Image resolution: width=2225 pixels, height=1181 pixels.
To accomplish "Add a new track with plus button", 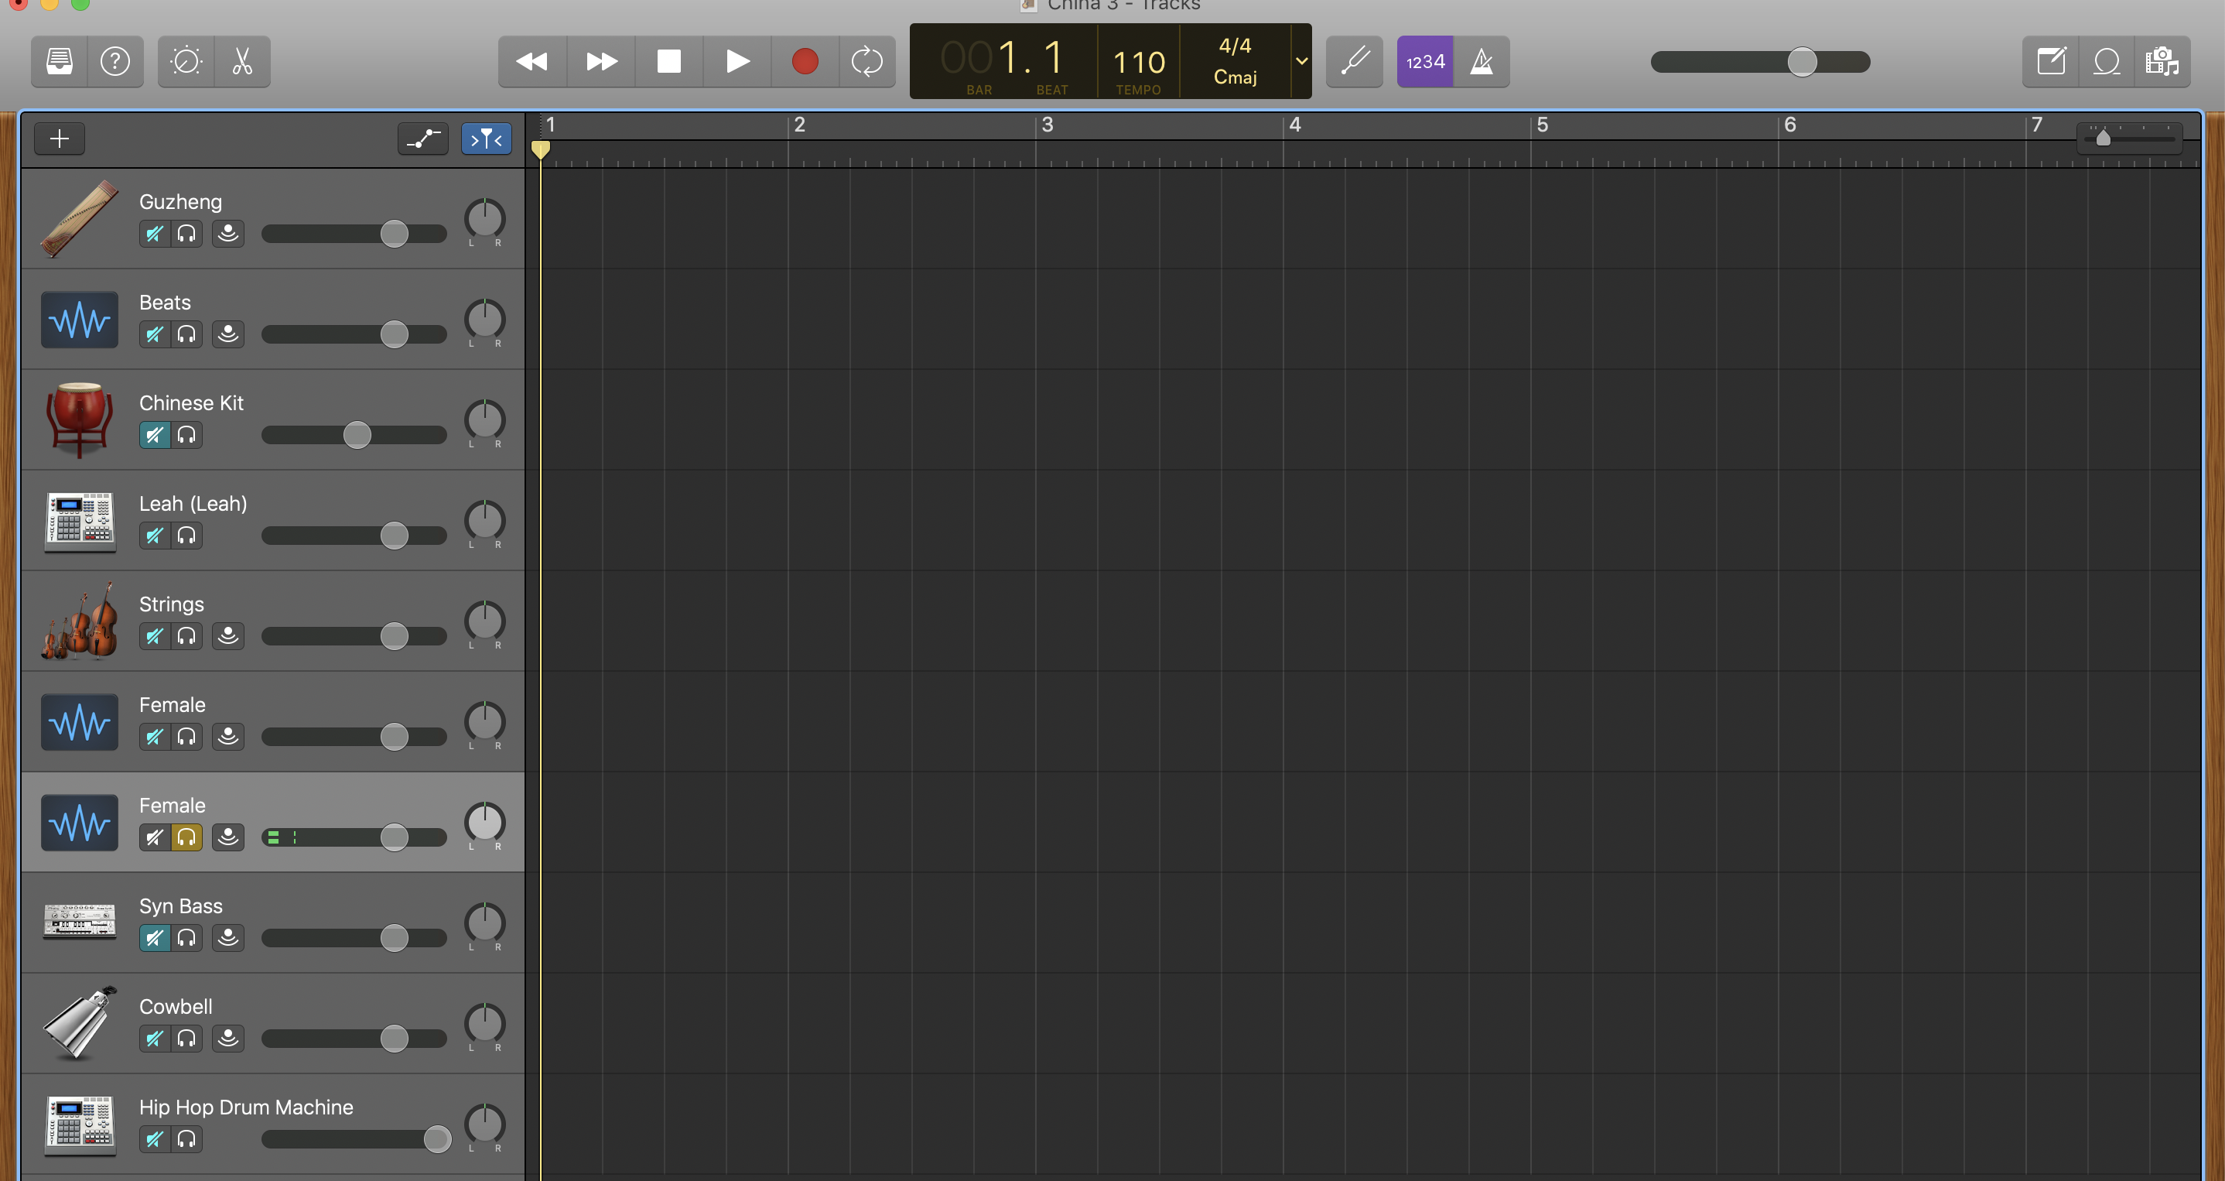I will tap(60, 139).
